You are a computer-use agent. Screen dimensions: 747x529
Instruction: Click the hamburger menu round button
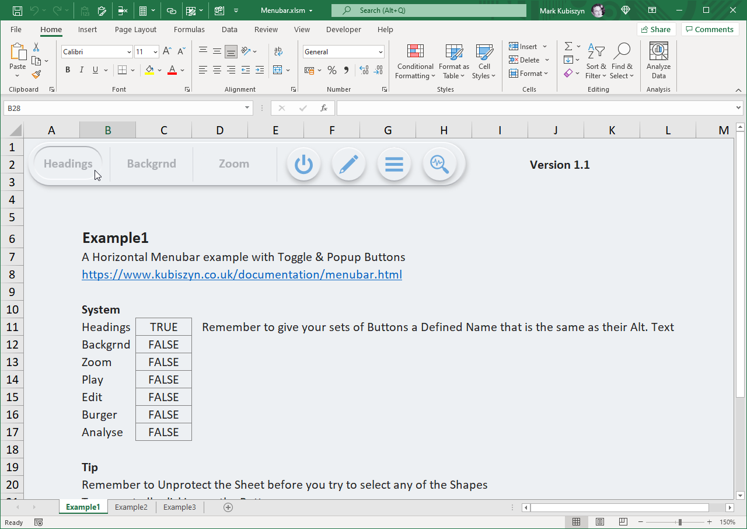[394, 164]
